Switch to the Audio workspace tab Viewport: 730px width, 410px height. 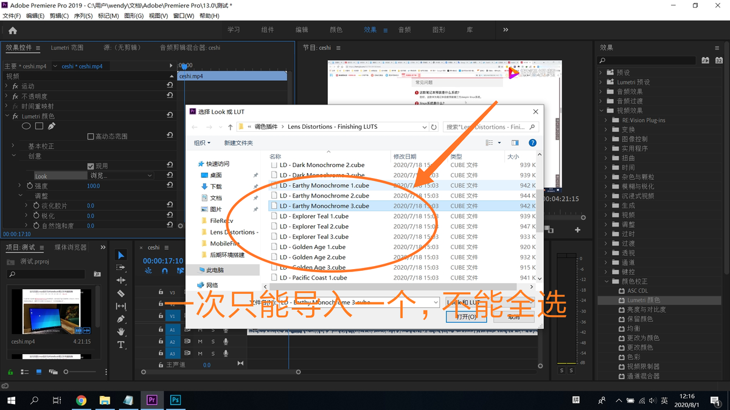[405, 30]
